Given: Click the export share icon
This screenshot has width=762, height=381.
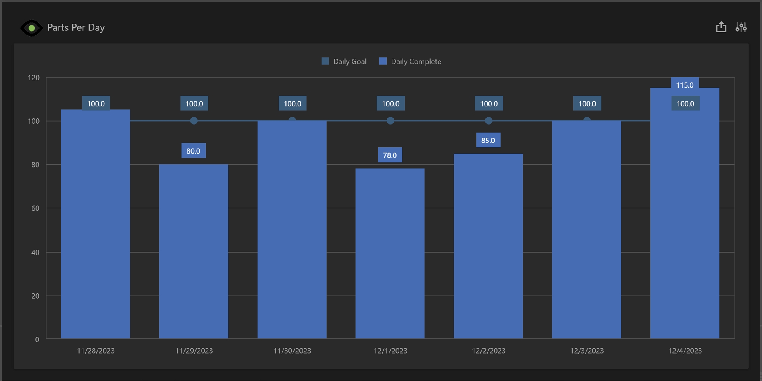Looking at the screenshot, I should pos(721,27).
